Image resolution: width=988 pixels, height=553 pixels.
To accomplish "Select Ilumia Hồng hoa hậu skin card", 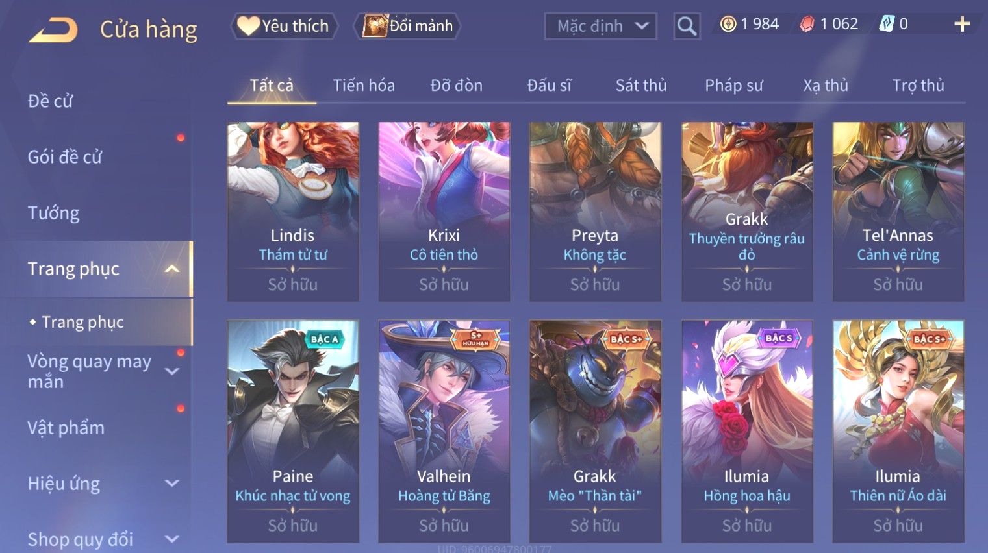I will (747, 431).
